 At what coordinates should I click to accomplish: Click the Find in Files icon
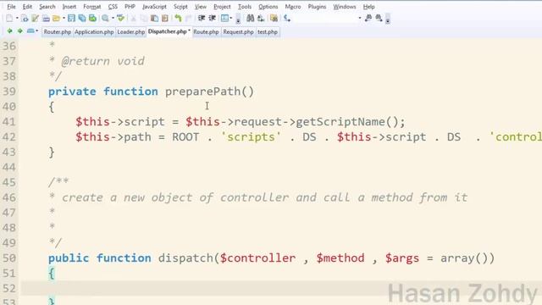[x=274, y=19]
